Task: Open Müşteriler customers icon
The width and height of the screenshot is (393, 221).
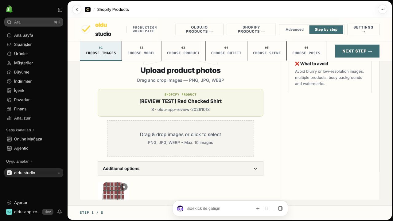Action: click(x=9, y=63)
